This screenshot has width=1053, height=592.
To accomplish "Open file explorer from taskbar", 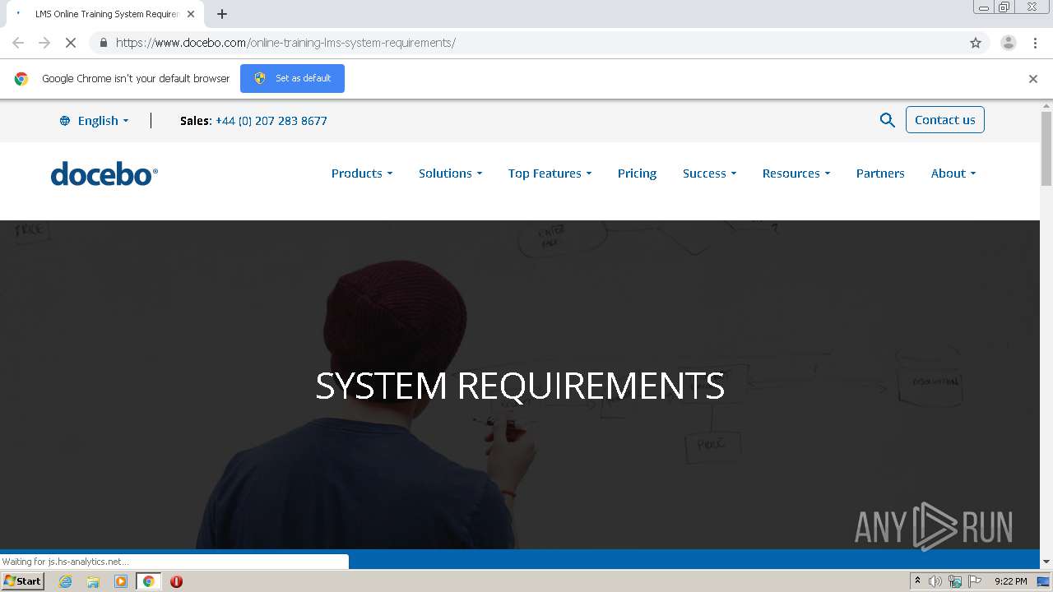I will [93, 581].
